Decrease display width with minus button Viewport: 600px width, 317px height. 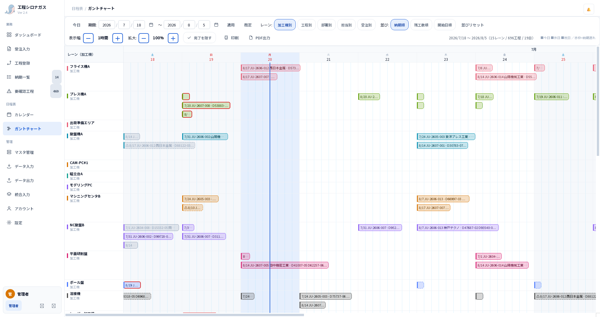88,38
